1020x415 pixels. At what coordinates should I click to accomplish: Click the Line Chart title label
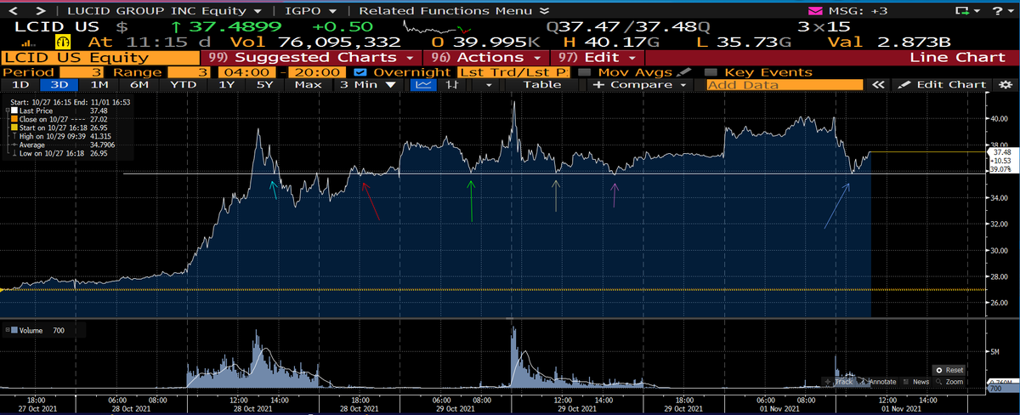[x=957, y=57]
